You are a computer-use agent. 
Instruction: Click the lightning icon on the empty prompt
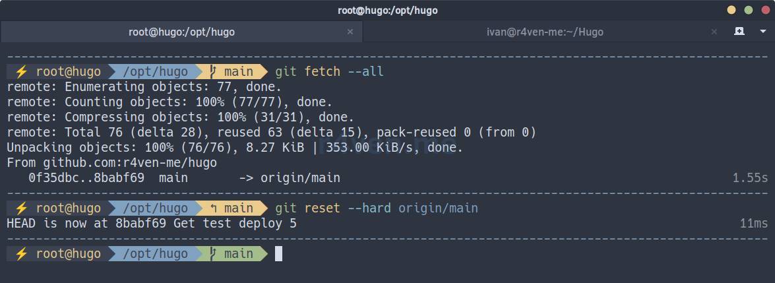point(21,254)
